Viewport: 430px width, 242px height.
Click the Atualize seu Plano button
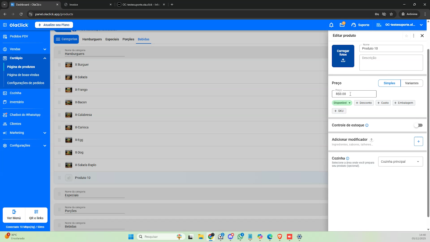[x=54, y=25]
